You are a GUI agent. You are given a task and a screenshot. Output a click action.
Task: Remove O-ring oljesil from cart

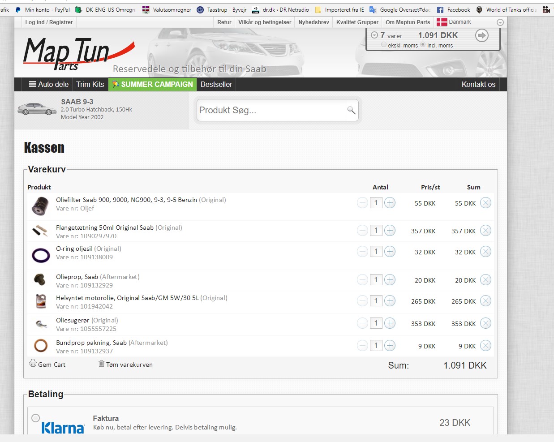(x=485, y=252)
